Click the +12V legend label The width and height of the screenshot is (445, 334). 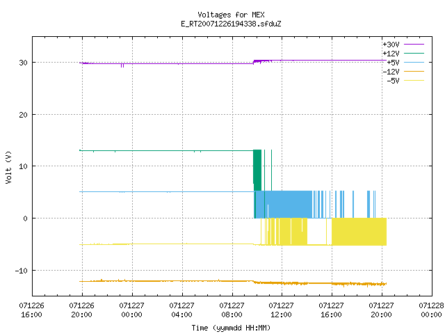[x=391, y=54]
